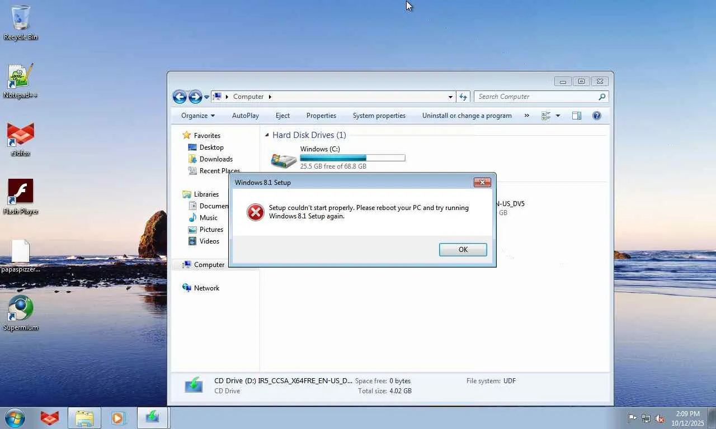This screenshot has height=429, width=716.
Task: Open the volume icon in system tray
Action: click(x=660, y=418)
